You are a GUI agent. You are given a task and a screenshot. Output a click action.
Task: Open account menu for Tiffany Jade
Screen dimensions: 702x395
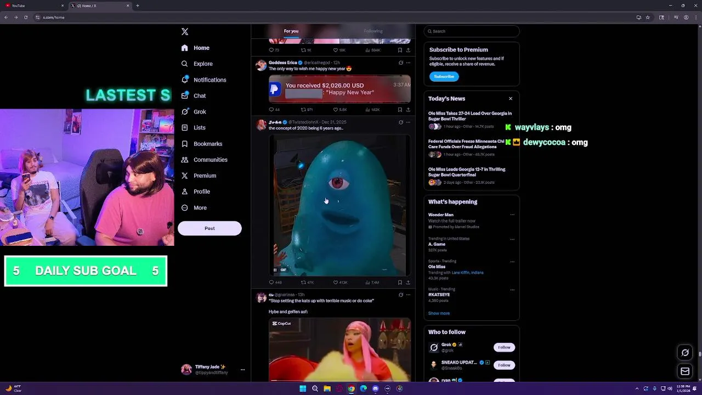click(x=212, y=370)
